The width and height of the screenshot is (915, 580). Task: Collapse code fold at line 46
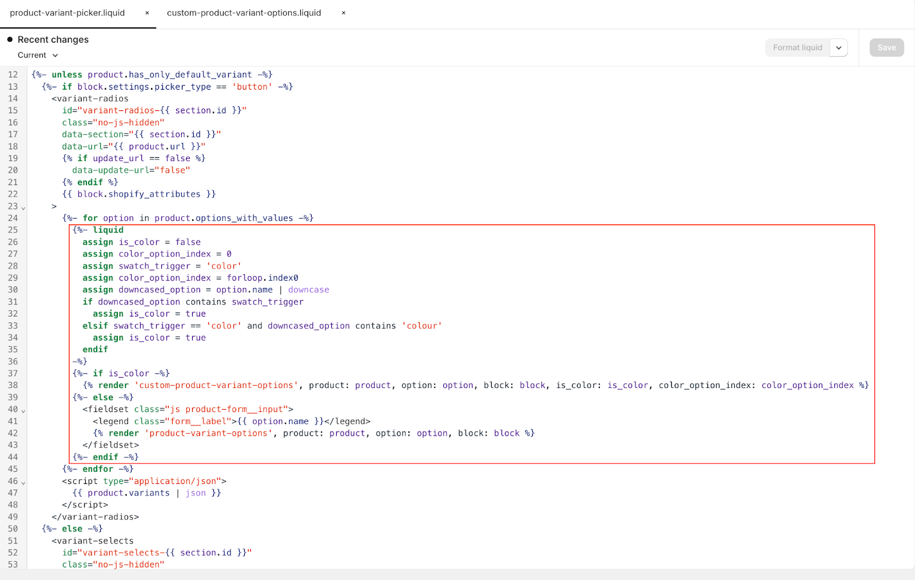pos(23,482)
